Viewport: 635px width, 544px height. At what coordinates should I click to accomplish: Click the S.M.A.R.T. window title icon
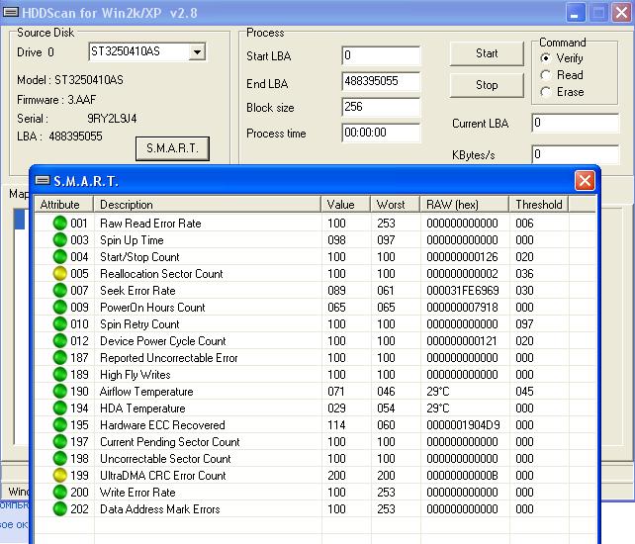pyautogui.click(x=43, y=180)
